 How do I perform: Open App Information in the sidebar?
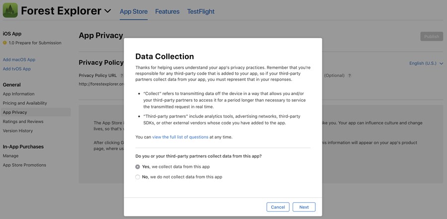click(x=19, y=94)
